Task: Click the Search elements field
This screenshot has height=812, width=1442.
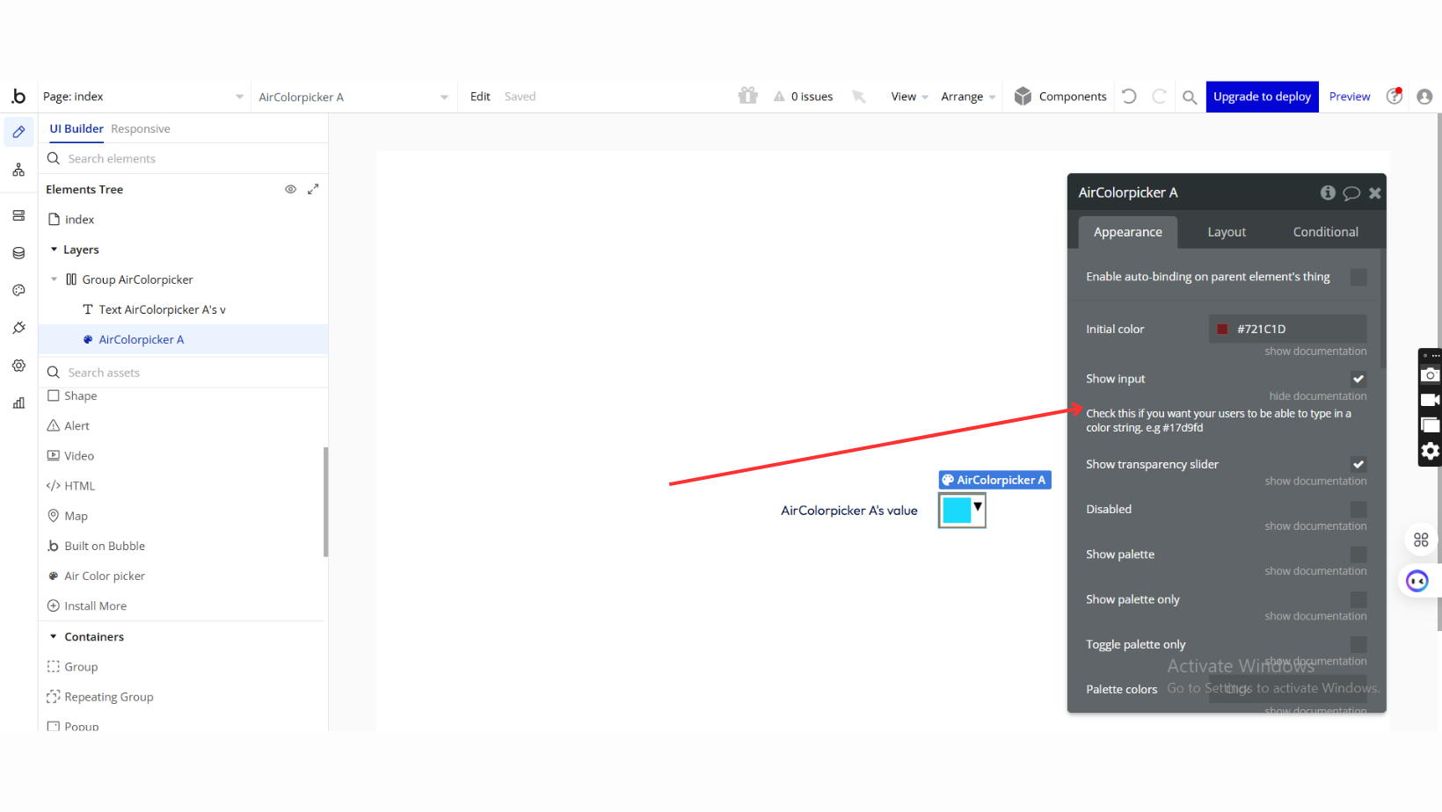Action: pyautogui.click(x=184, y=158)
